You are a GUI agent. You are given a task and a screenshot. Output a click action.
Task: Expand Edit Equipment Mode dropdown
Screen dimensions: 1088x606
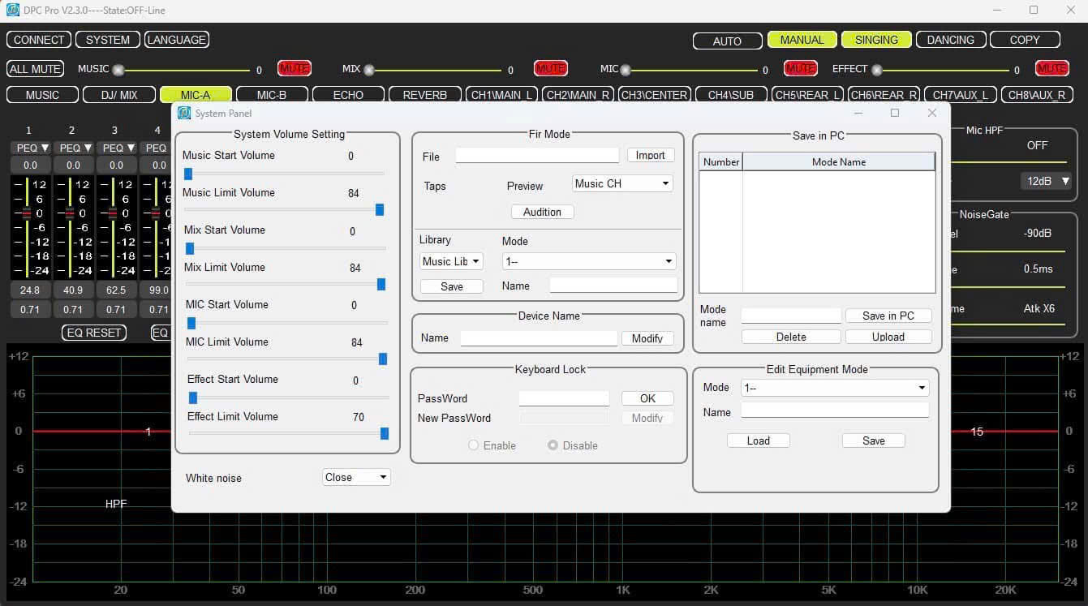tap(835, 388)
